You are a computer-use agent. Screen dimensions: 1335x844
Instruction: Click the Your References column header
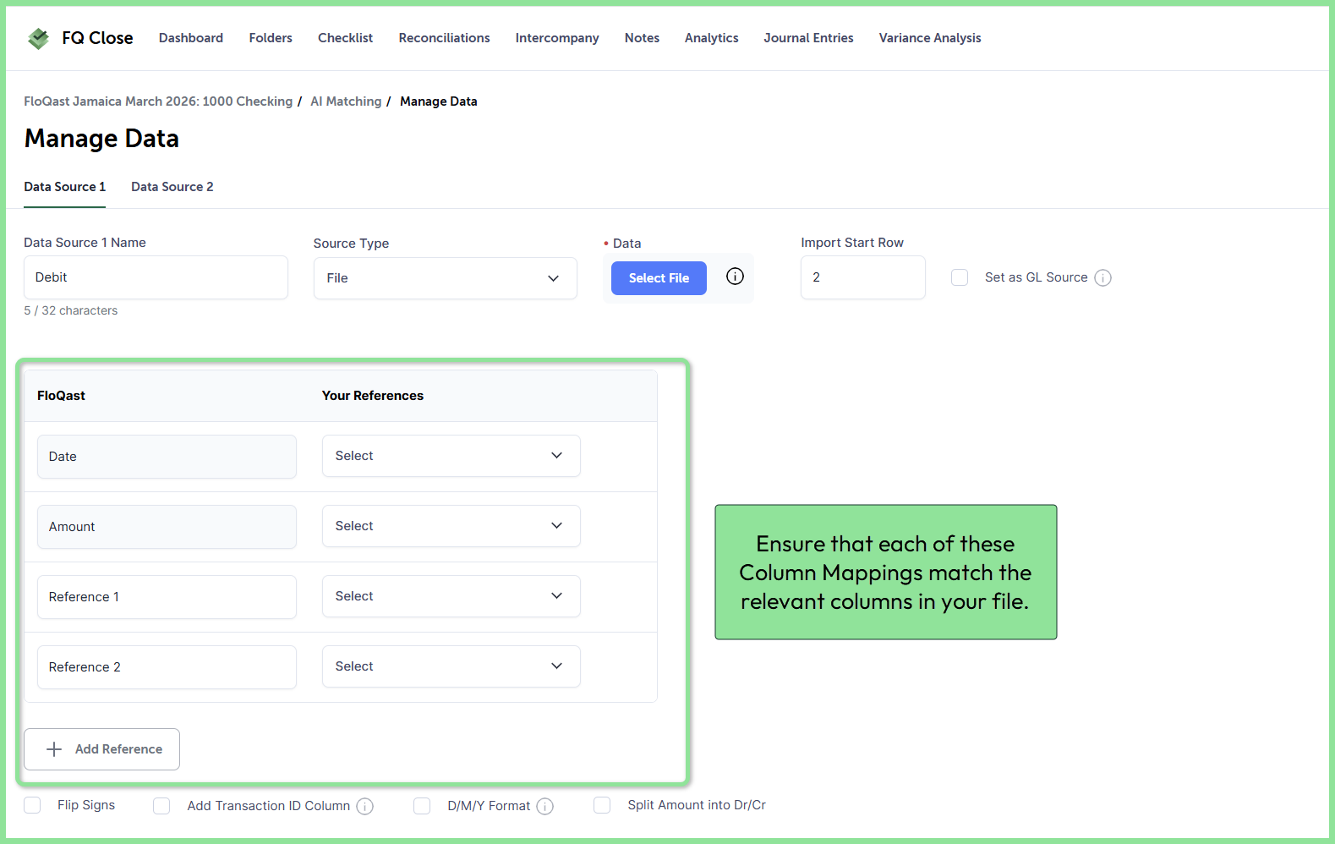373,396
